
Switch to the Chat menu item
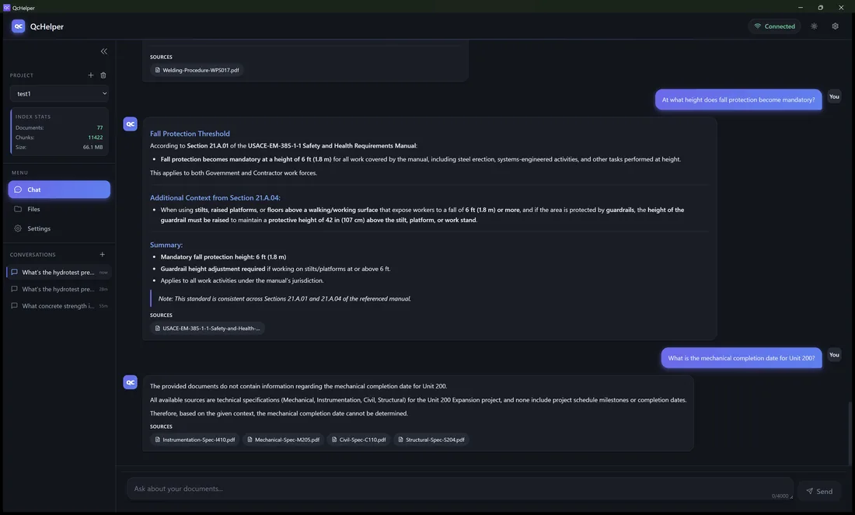pos(59,190)
